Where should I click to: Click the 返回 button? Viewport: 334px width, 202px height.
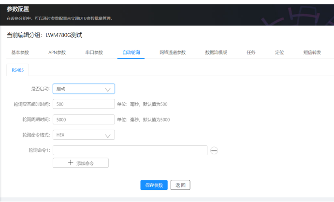point(180,185)
